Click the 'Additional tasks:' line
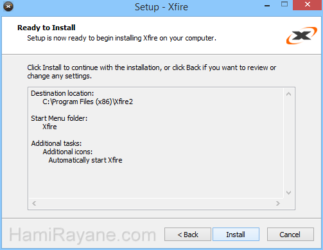Viewport: 323px width, 250px height. coord(57,143)
